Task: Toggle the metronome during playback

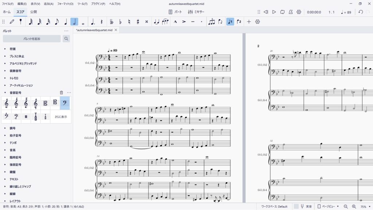Action: pos(291,12)
